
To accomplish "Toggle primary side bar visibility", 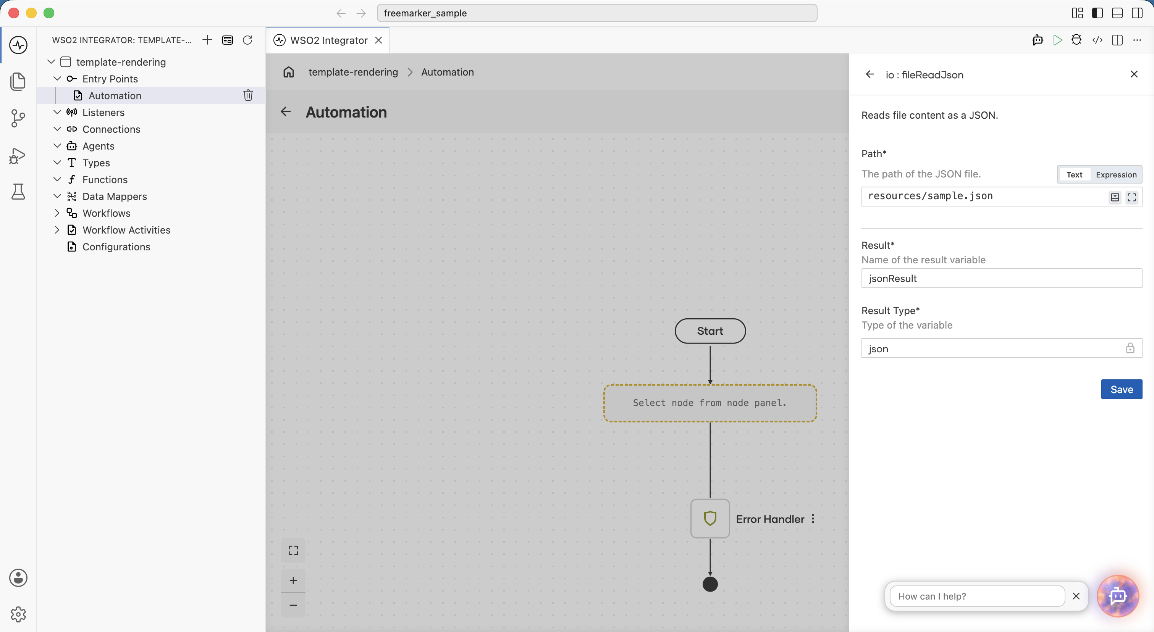I will pyautogui.click(x=1097, y=13).
